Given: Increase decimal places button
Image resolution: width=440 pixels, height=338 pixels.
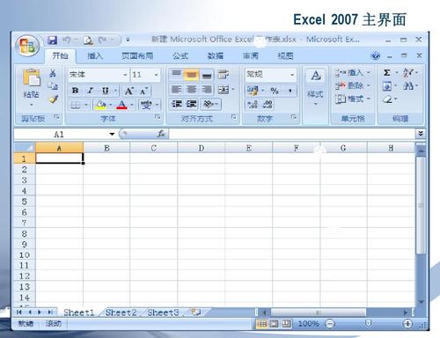Looking at the screenshot, I should click(x=253, y=104).
